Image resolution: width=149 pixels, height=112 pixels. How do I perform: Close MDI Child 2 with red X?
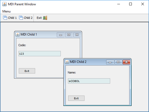[x=126, y=62]
